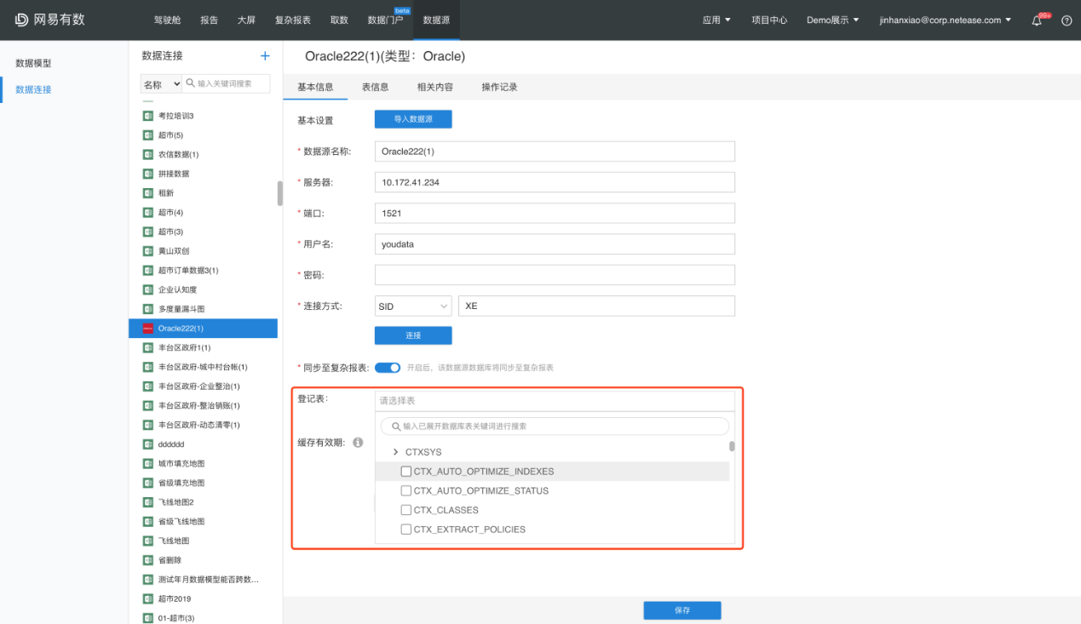Click the Excel icon next to 黄山双创
This screenshot has height=624, width=1081.
[x=147, y=251]
